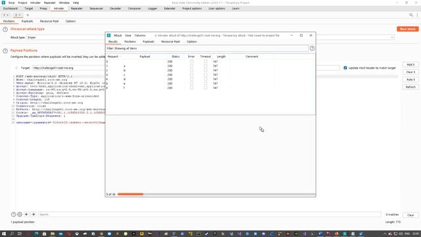Go to previous search match arrow
Screen dimensions: 421x237
coord(26,215)
